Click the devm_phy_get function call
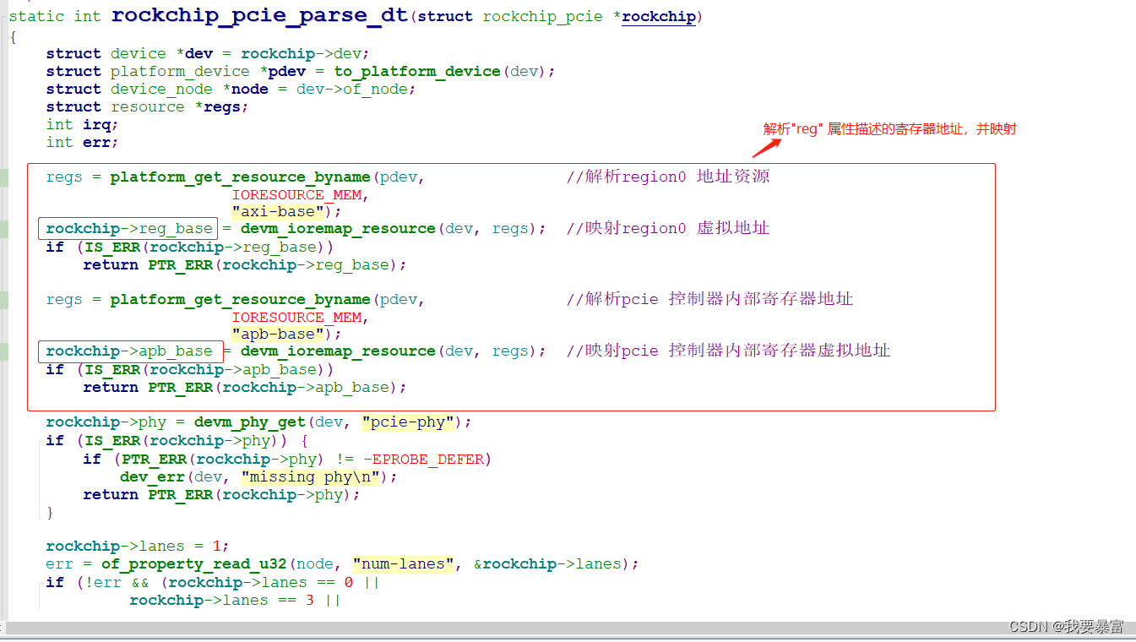 250,422
